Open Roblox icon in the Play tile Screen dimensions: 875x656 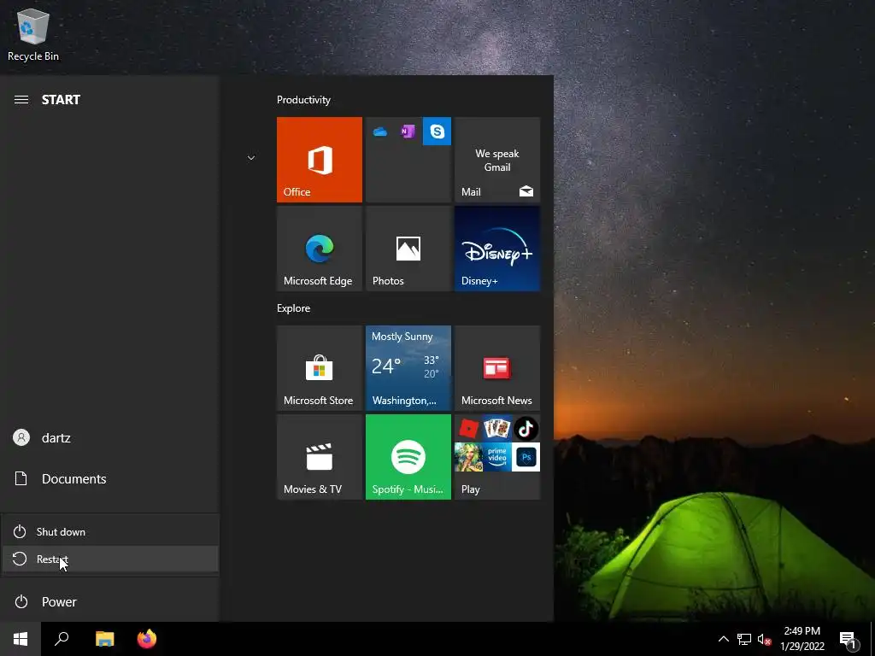point(469,429)
